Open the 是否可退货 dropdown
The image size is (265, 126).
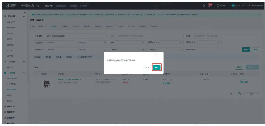pyautogui.click(x=203, y=50)
